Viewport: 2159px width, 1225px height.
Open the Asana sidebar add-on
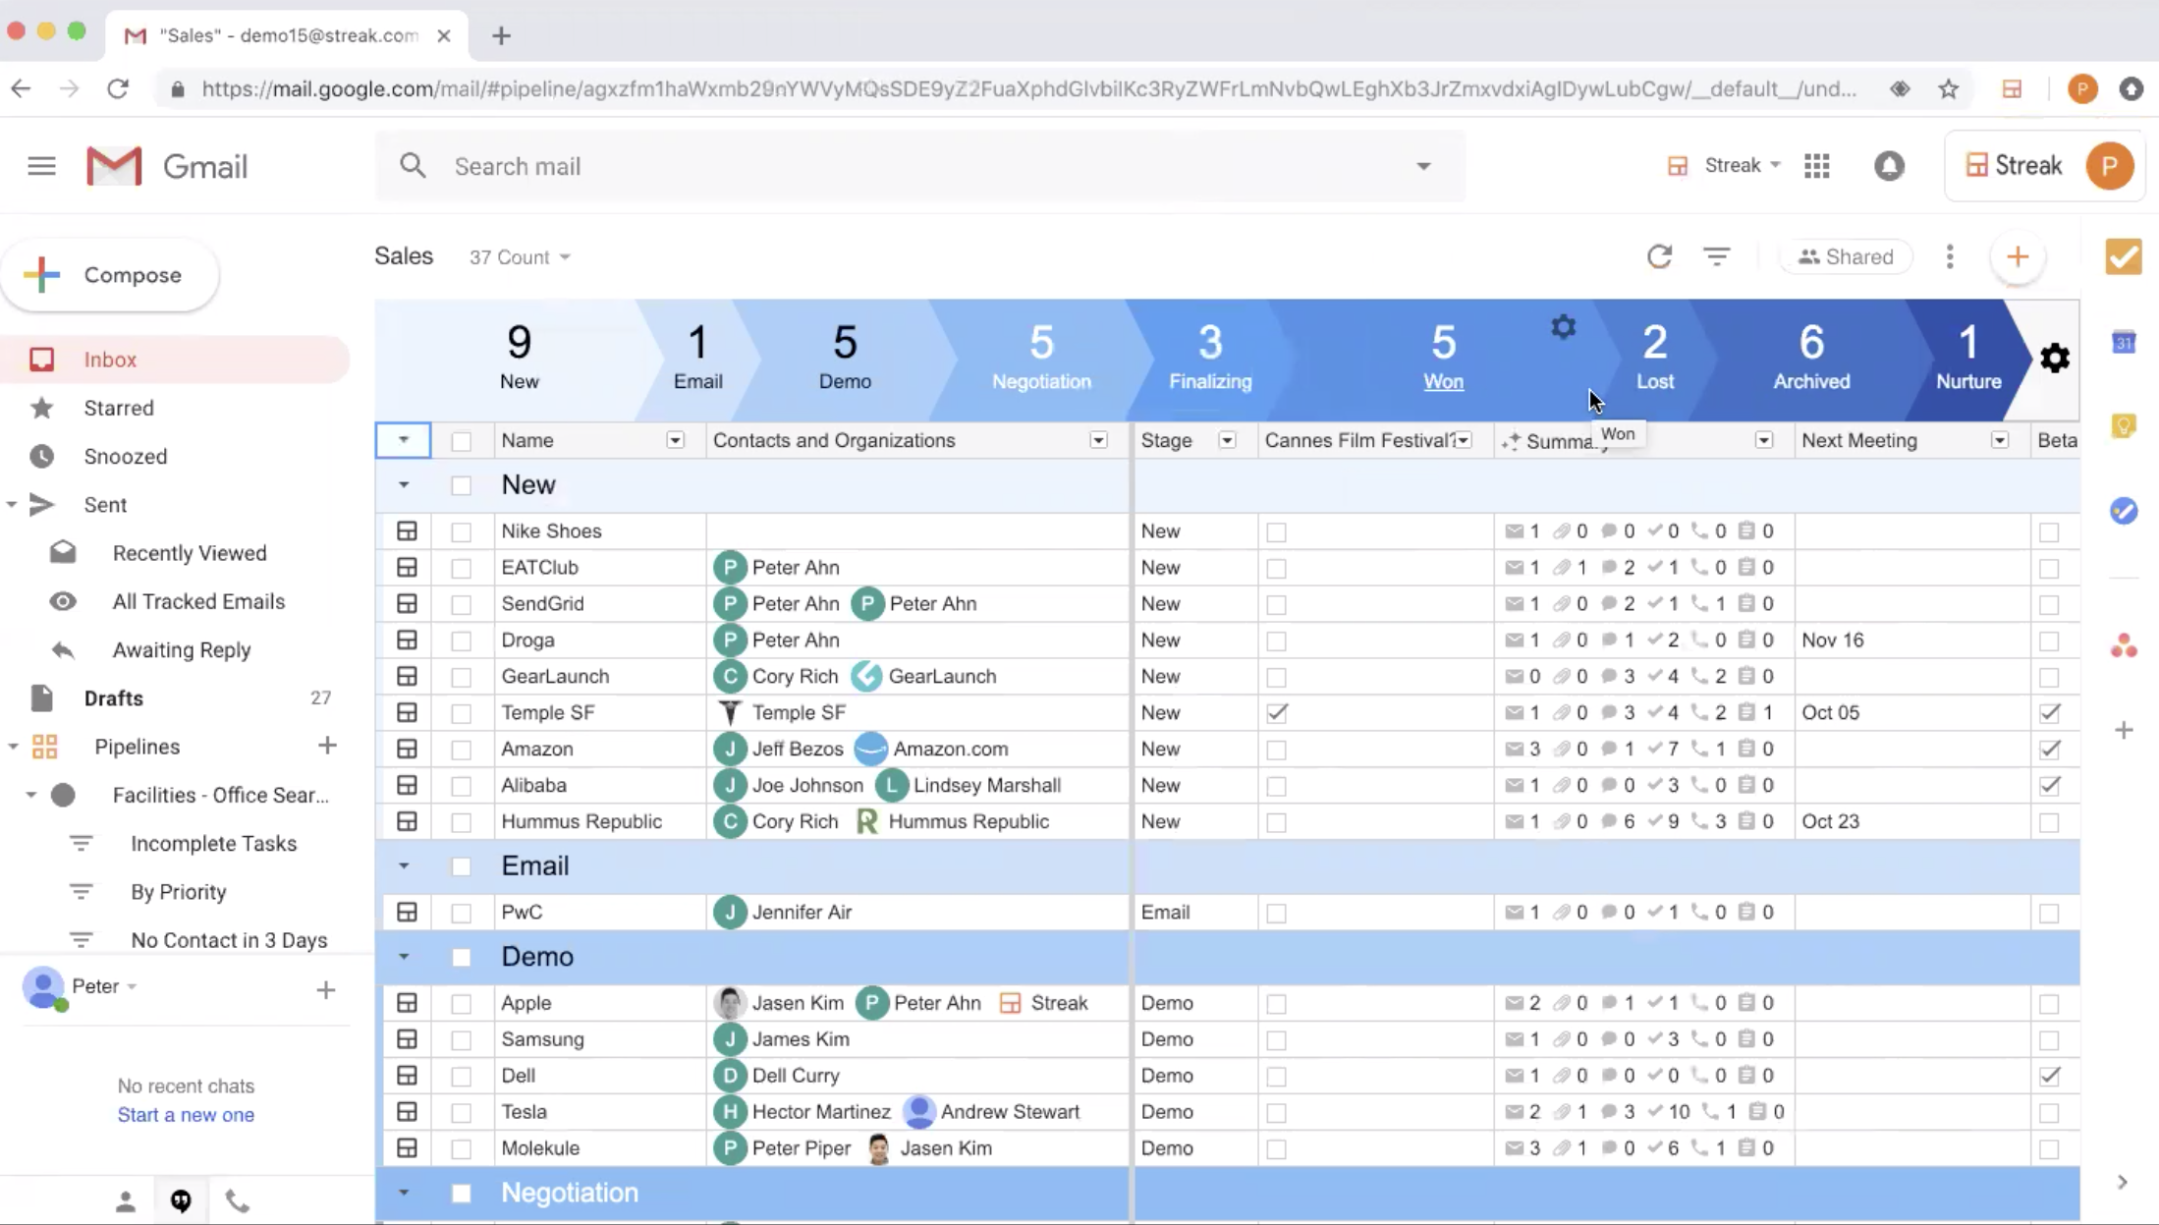2124,645
